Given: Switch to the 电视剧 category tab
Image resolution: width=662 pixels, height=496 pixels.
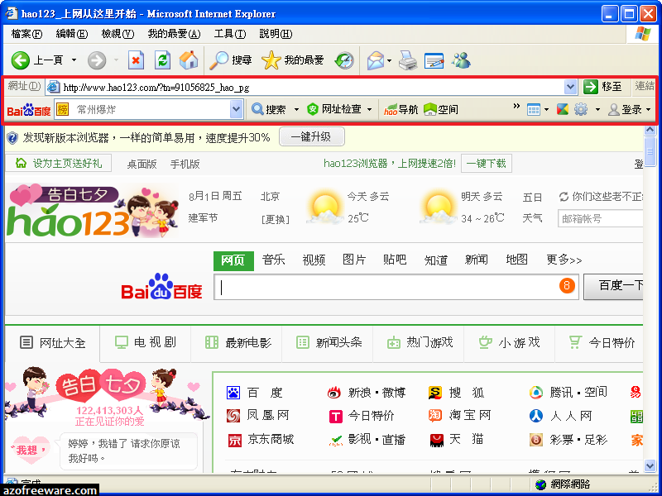Looking at the screenshot, I should pos(146,342).
